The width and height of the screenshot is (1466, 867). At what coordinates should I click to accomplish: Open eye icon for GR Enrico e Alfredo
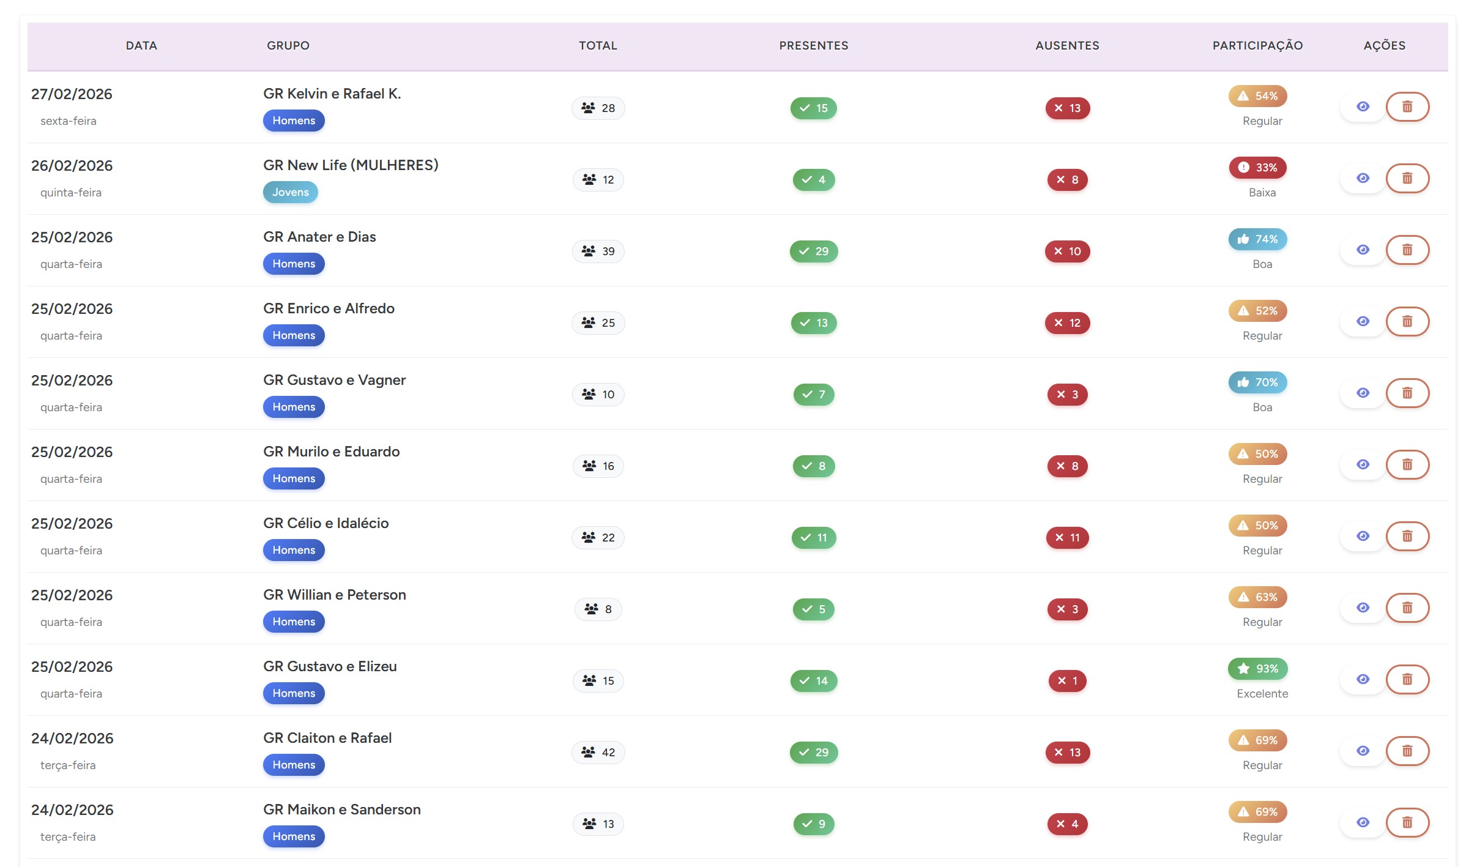click(x=1363, y=322)
